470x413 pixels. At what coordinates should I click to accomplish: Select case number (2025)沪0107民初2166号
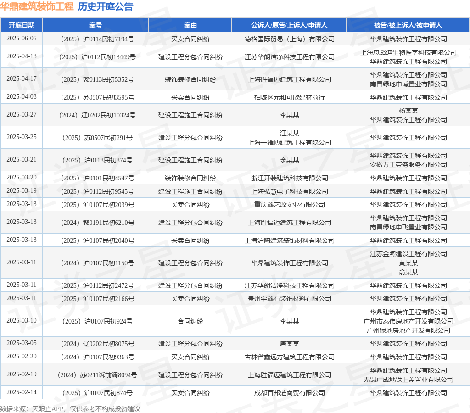97,299
